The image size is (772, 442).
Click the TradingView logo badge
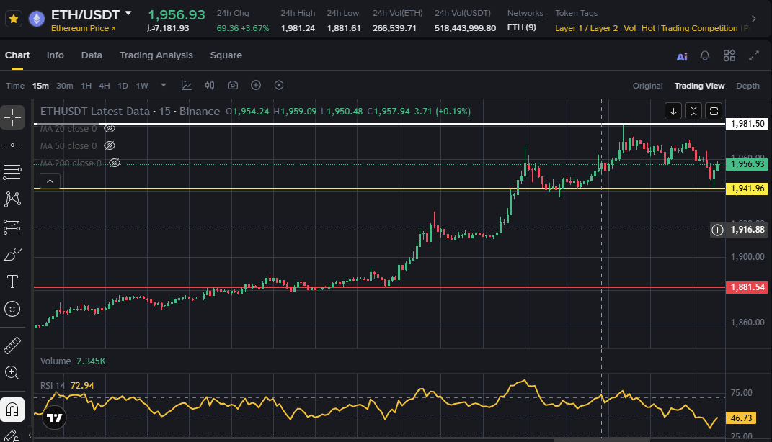(x=54, y=418)
